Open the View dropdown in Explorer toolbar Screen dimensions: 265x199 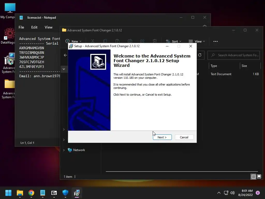(197, 41)
